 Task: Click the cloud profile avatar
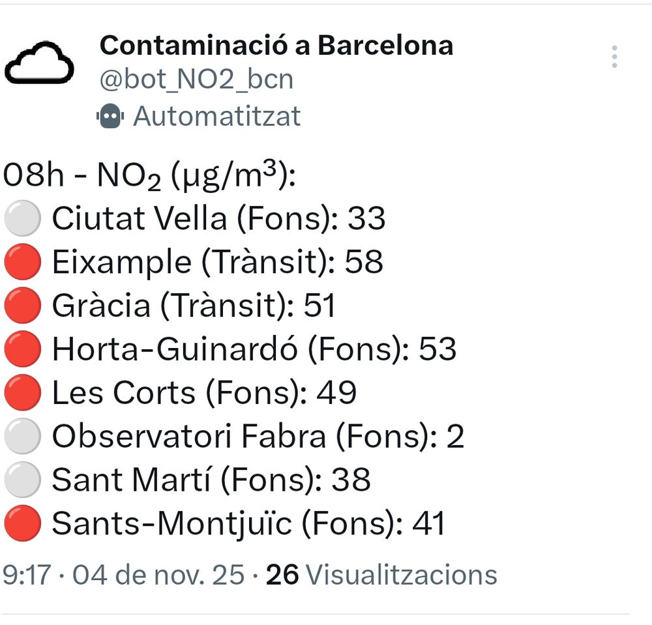tap(39, 63)
